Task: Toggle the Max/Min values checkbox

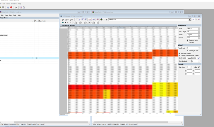Action: pyautogui.click(x=179, y=54)
